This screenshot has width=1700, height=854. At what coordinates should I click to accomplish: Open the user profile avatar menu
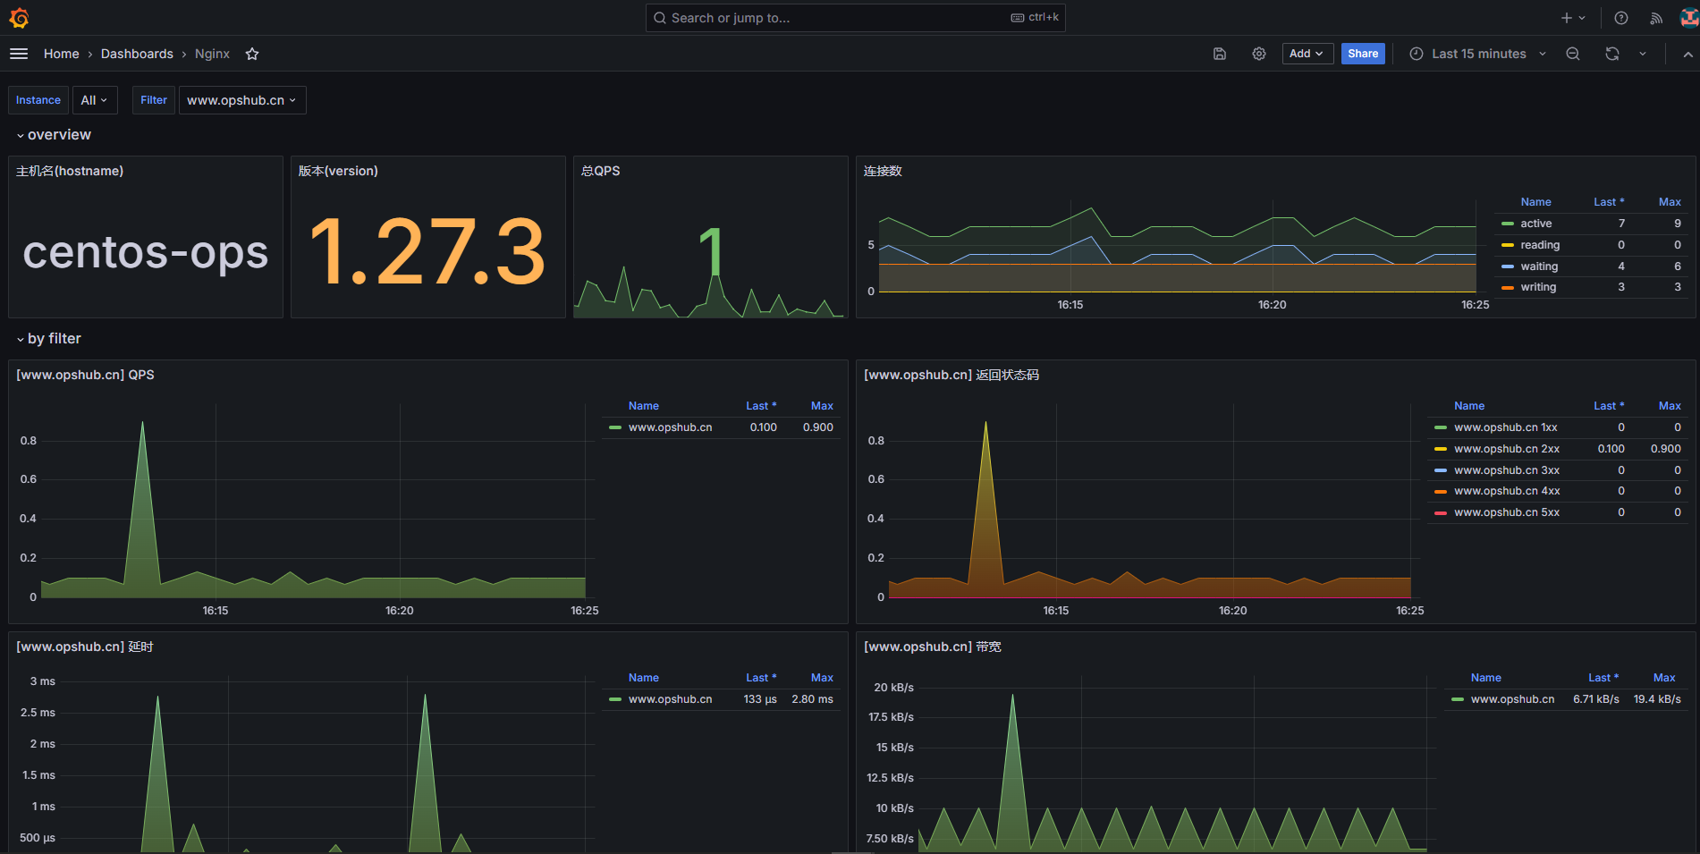point(1685,17)
